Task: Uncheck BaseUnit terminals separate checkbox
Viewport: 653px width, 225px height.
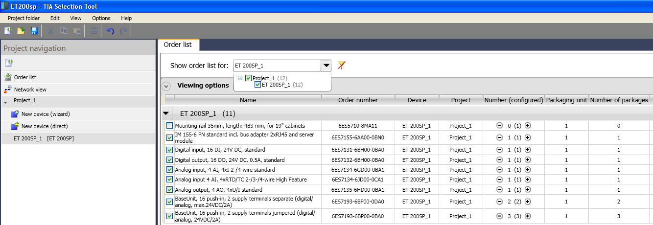Action: (169, 202)
